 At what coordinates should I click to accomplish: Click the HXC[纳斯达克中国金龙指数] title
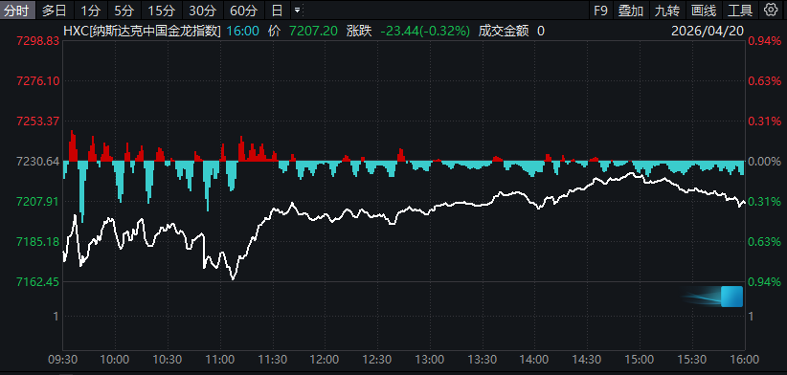(x=142, y=31)
